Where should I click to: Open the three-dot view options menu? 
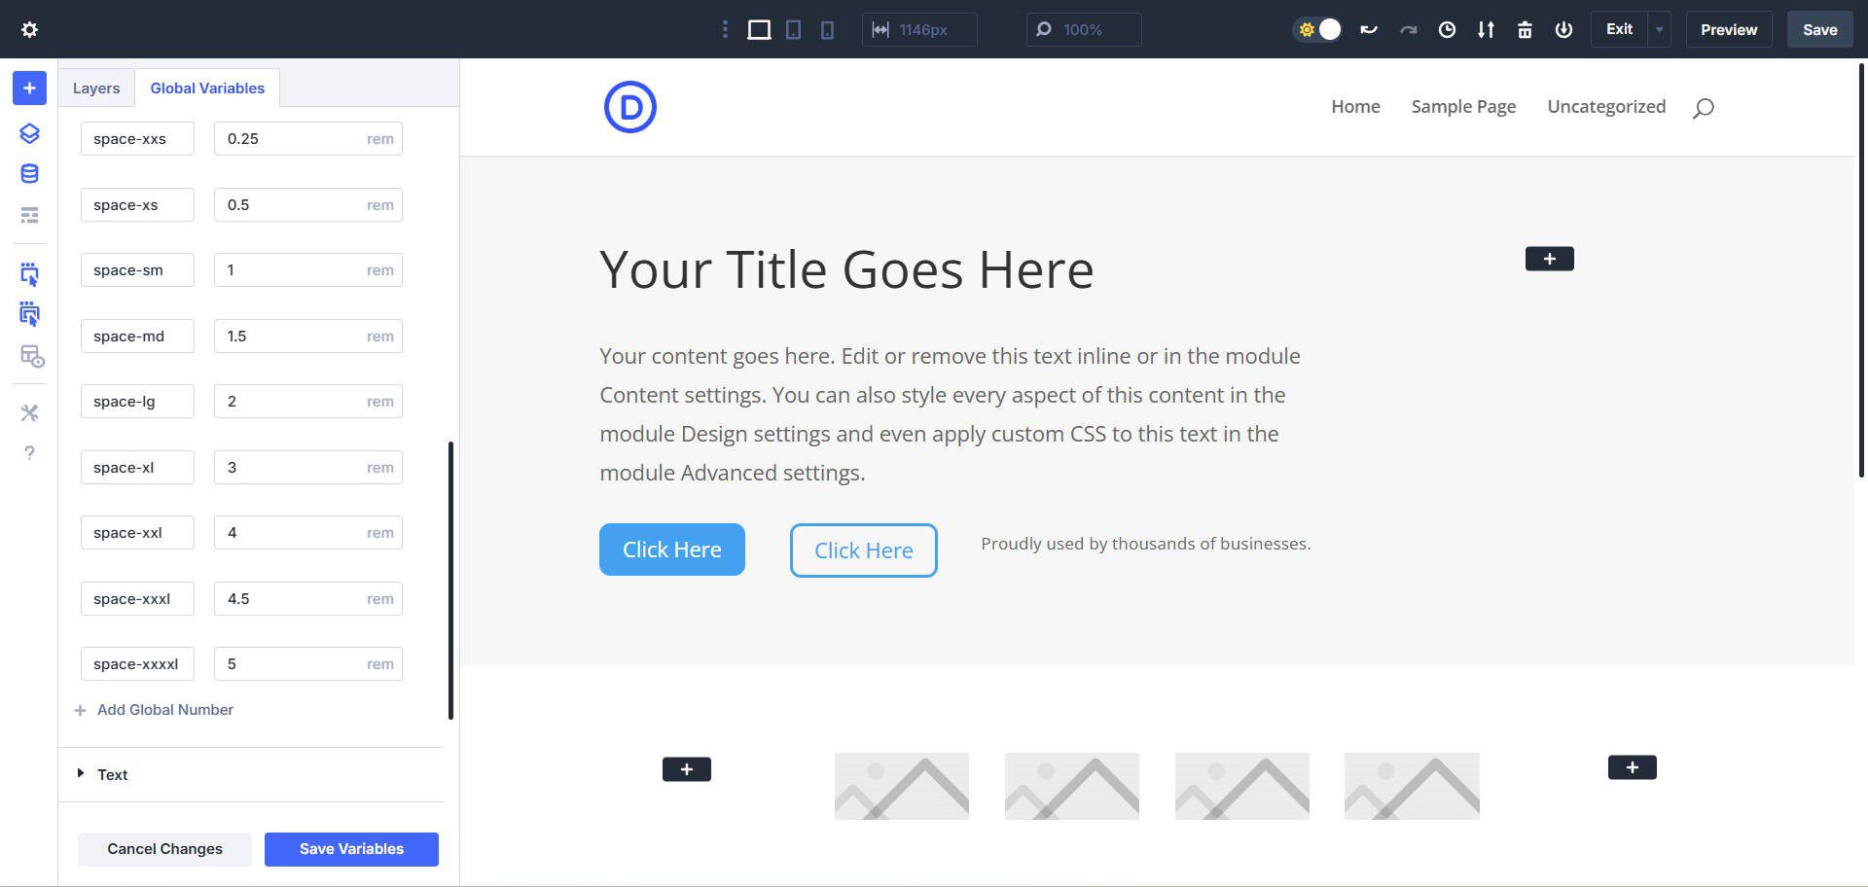point(725,29)
